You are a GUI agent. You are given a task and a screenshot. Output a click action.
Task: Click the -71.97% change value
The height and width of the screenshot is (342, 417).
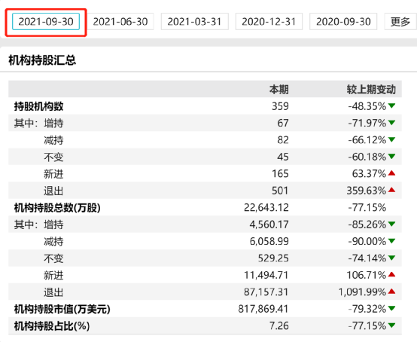pyautogui.click(x=367, y=123)
